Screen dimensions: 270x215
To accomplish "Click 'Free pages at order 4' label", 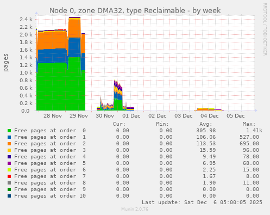I will pyautogui.click(x=50, y=157).
